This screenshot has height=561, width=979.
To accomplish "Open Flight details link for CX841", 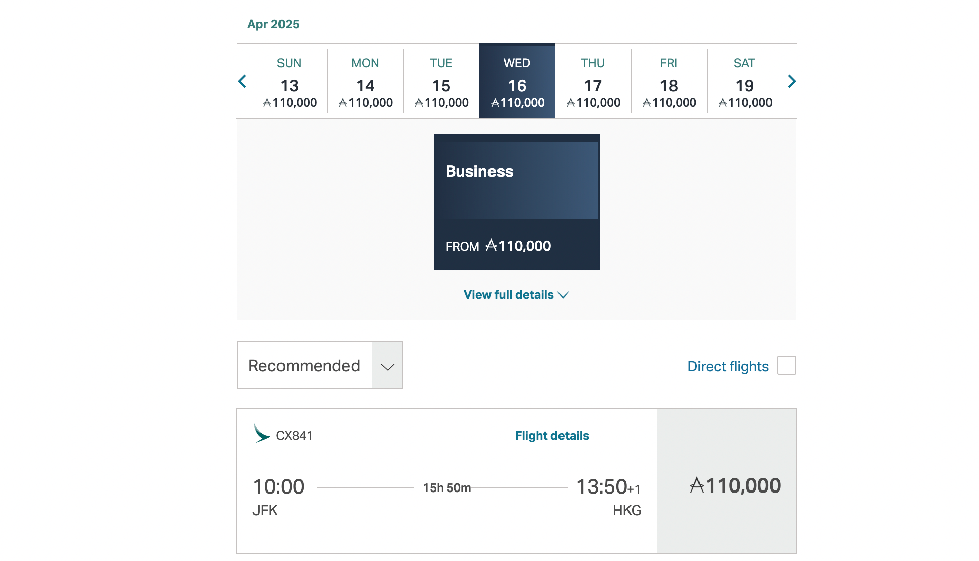I will click(x=551, y=436).
